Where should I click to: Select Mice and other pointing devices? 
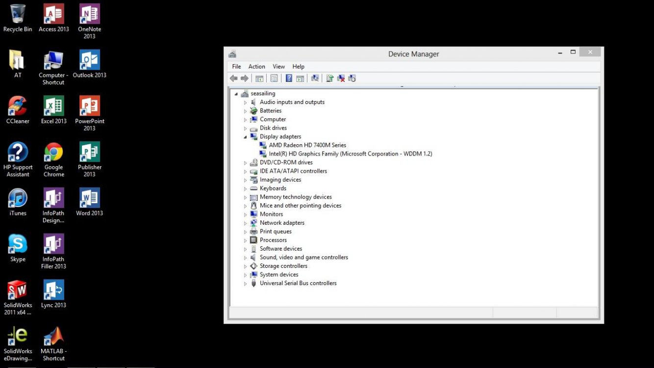point(301,206)
